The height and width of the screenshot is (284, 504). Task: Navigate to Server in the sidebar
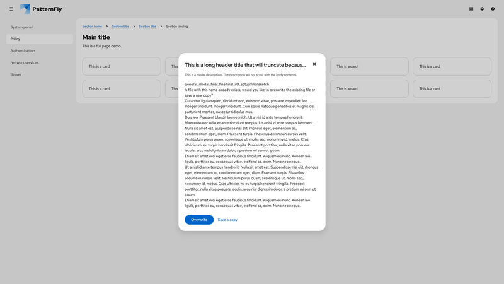pos(16,74)
